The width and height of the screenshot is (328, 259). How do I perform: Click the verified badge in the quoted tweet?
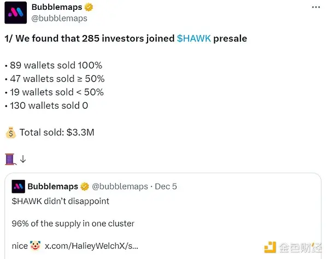point(85,186)
